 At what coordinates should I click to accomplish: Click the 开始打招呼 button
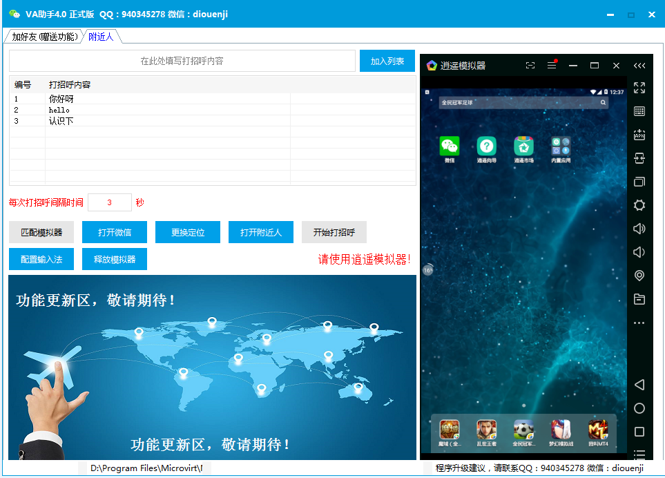click(334, 232)
